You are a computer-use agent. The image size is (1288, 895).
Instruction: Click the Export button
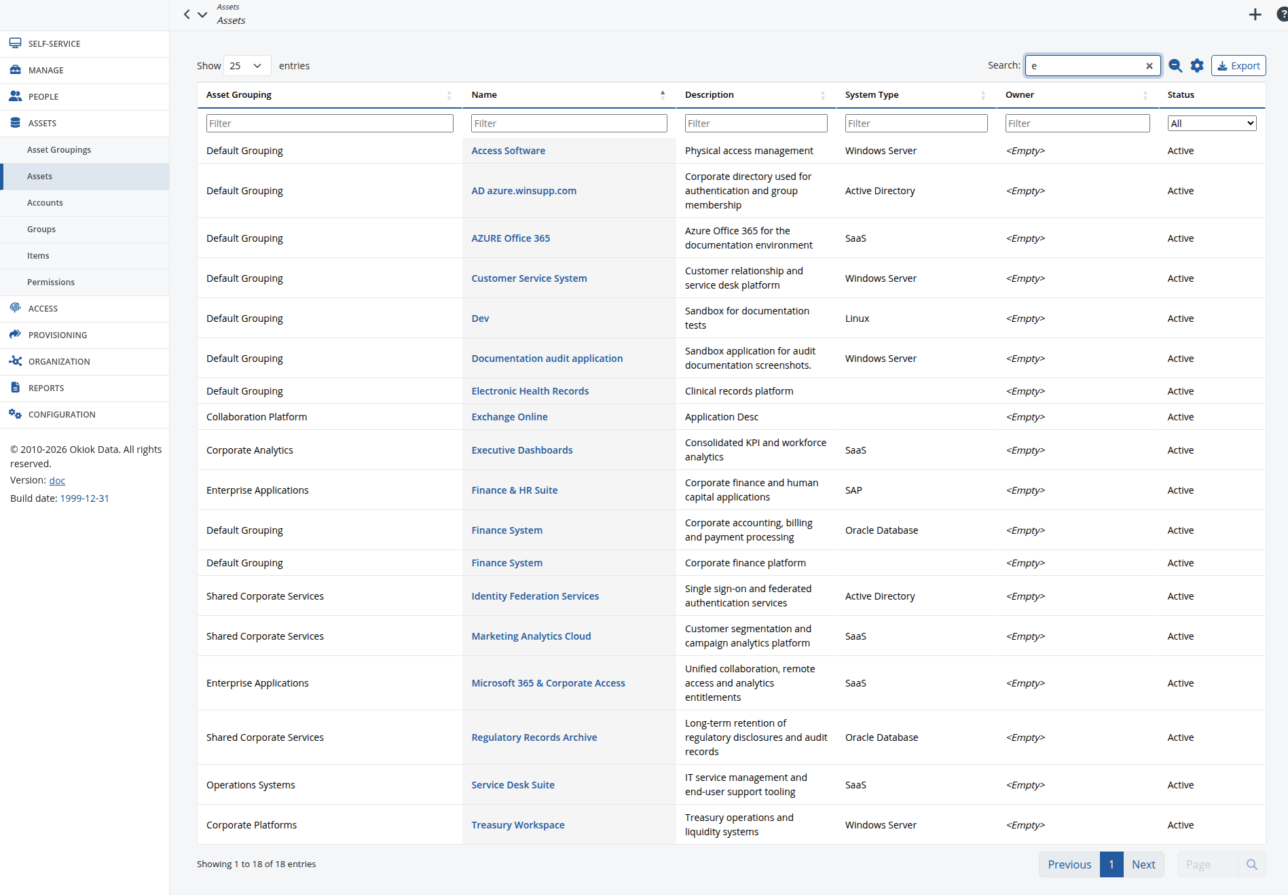click(1238, 66)
